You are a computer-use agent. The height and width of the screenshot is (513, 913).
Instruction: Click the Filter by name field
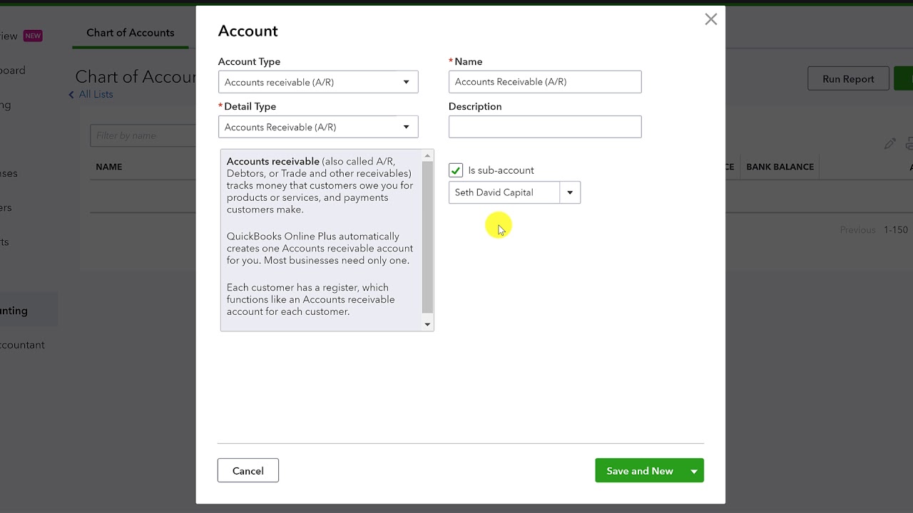[x=143, y=135]
